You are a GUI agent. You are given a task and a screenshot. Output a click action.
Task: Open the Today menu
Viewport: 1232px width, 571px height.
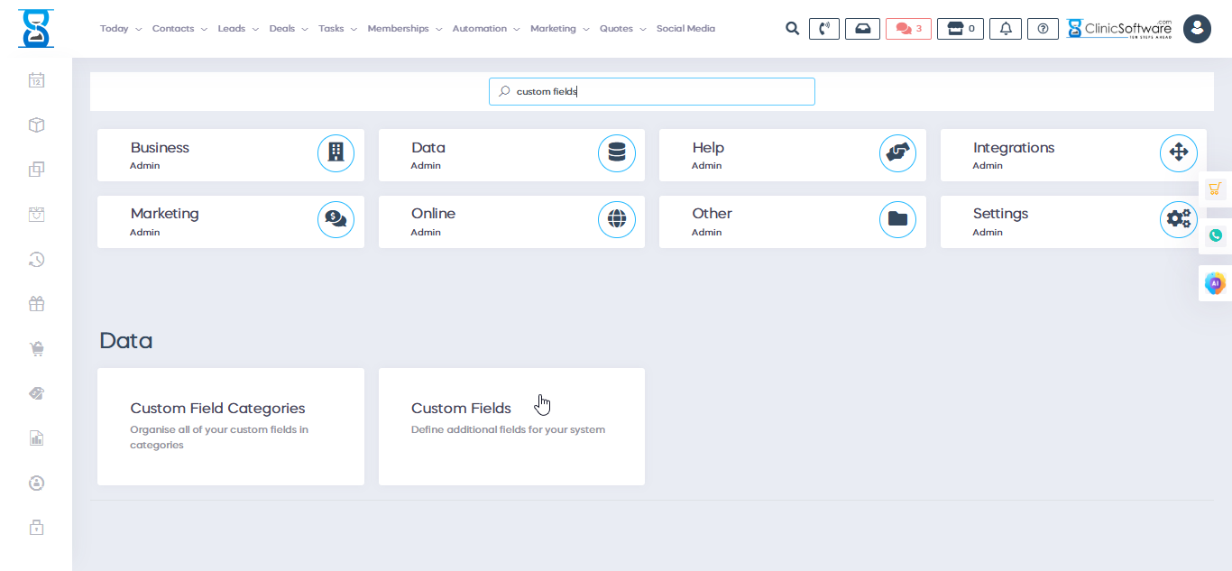[x=120, y=29]
